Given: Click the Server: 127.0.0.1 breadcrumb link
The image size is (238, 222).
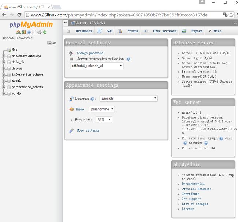Looking at the screenshot, I should [x=90, y=23].
